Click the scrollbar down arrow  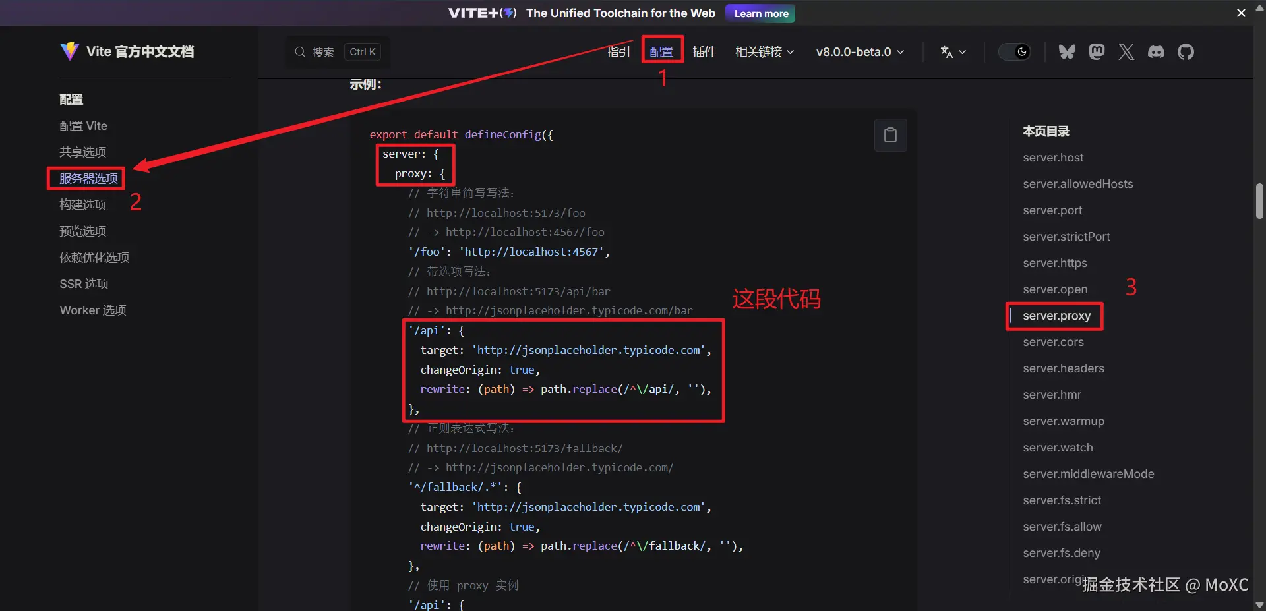[x=1259, y=604]
